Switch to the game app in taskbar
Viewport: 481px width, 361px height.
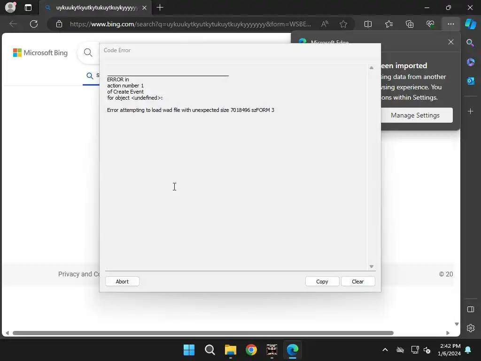(x=272, y=350)
